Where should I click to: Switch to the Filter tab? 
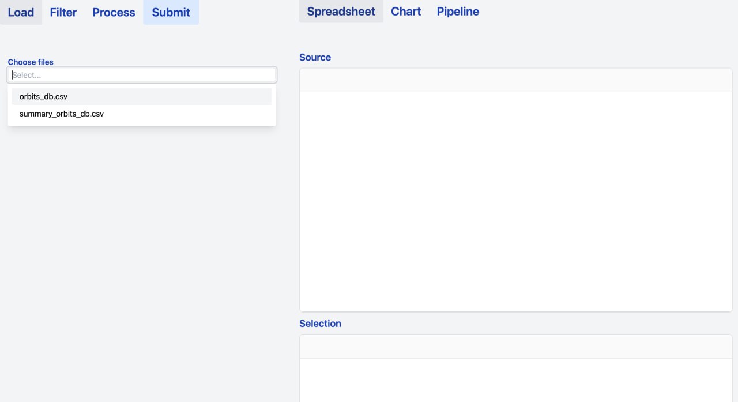point(63,12)
